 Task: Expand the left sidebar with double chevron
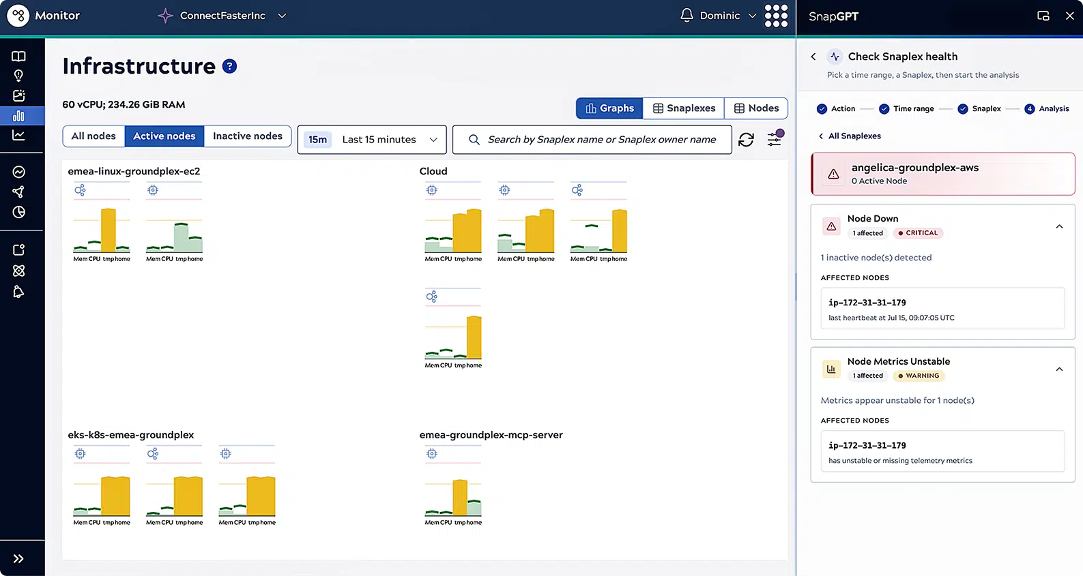[x=18, y=559]
